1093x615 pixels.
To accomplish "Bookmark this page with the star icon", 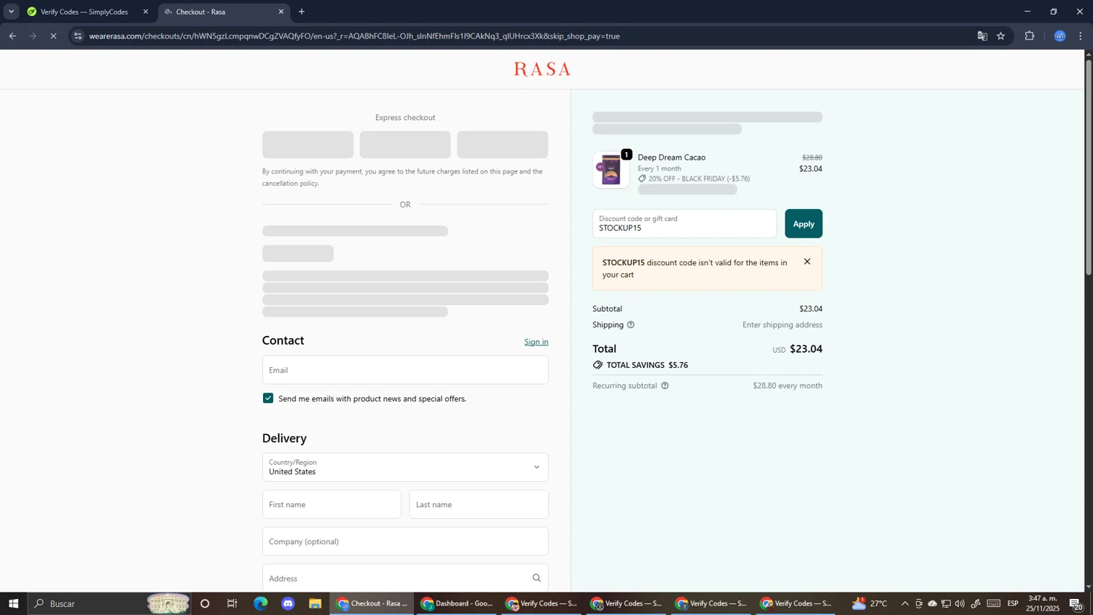I will click(1001, 36).
